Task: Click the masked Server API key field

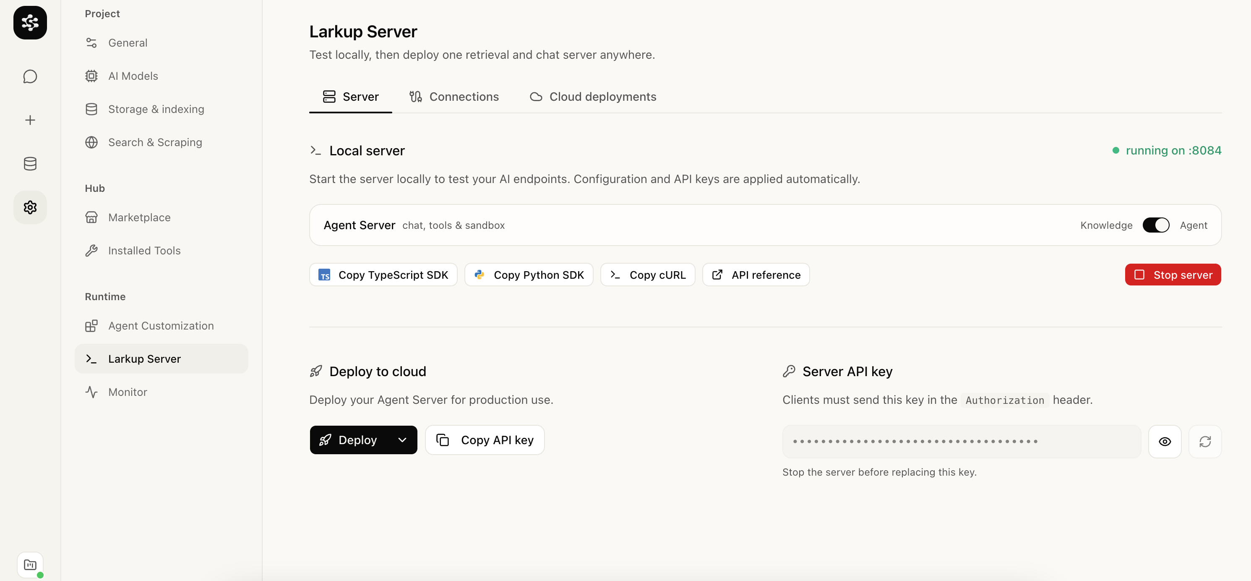Action: tap(962, 442)
